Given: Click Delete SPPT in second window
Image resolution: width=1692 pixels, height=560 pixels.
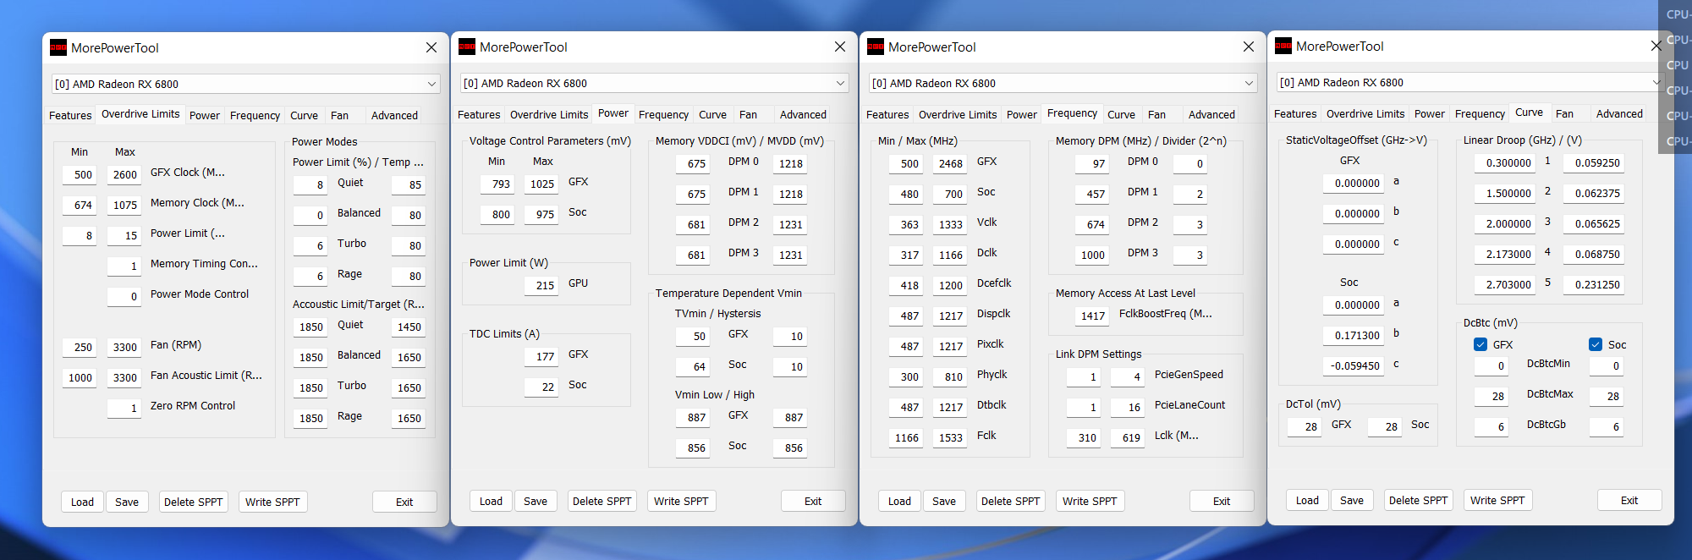Looking at the screenshot, I should [602, 501].
